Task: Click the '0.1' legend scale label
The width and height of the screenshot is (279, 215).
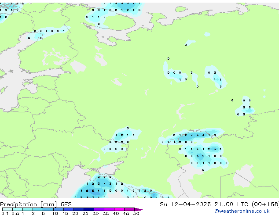Action: [5, 213]
